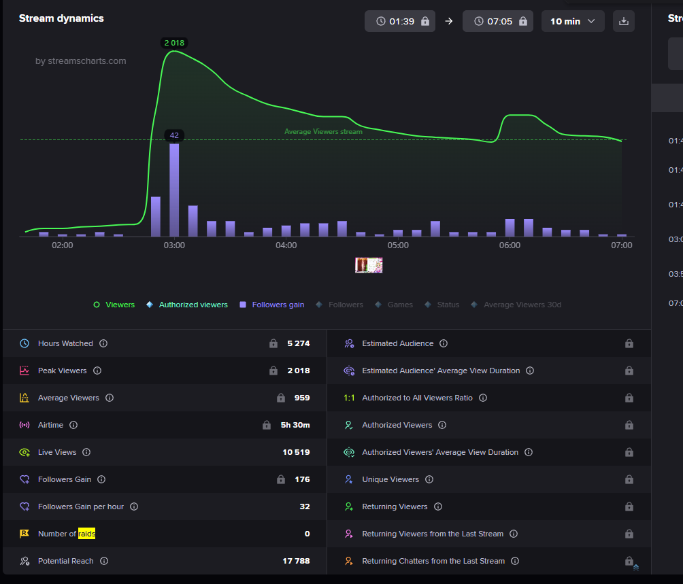This screenshot has height=584, width=683.
Task: Toggle Authorized viewers series in legend
Action: tap(186, 305)
